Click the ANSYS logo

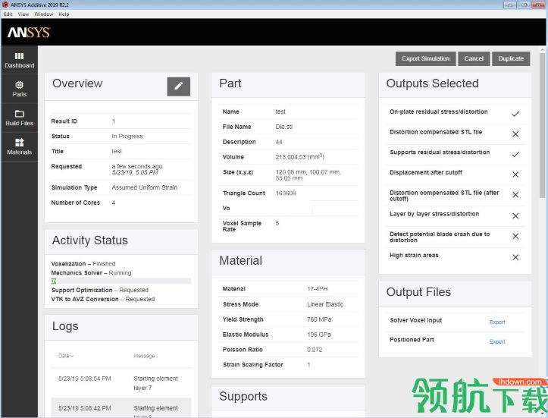point(29,32)
